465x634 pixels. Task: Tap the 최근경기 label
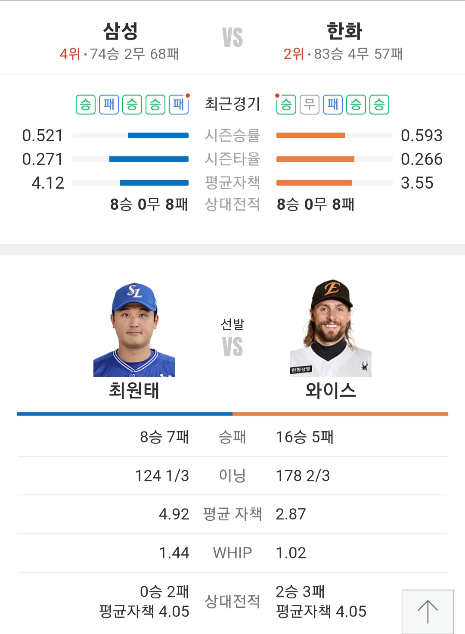(232, 104)
